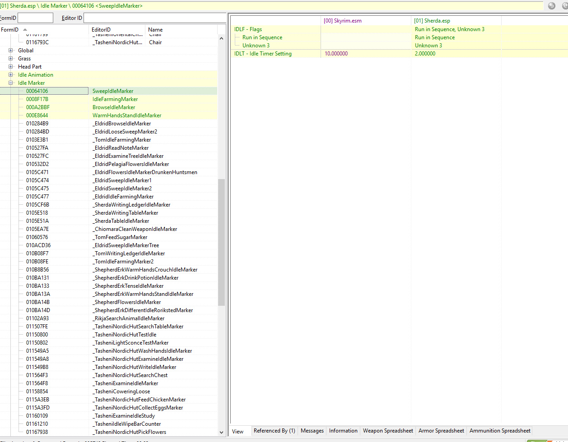Sort records by the EditorID column header
The height and width of the screenshot is (442, 568).
(x=101, y=30)
